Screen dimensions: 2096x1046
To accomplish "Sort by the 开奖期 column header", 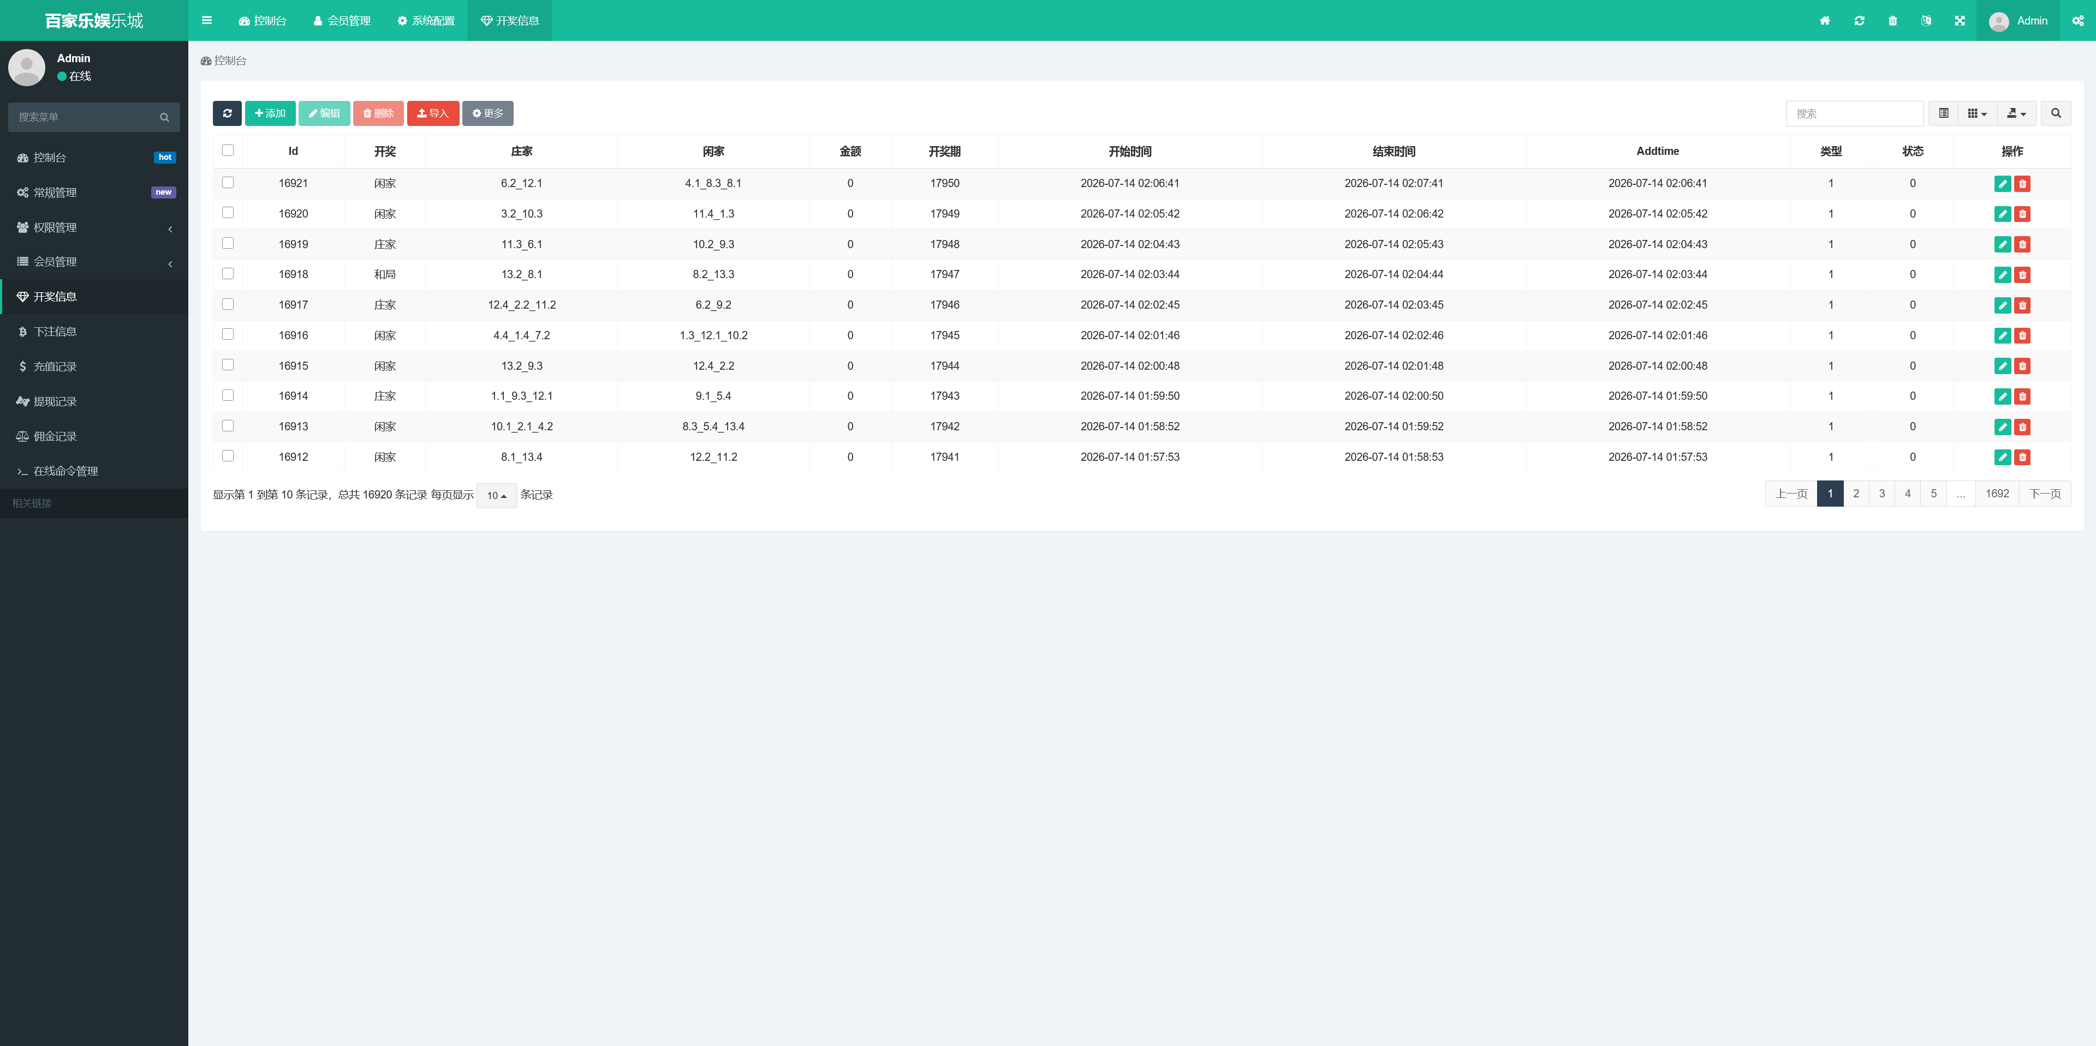I will (944, 151).
